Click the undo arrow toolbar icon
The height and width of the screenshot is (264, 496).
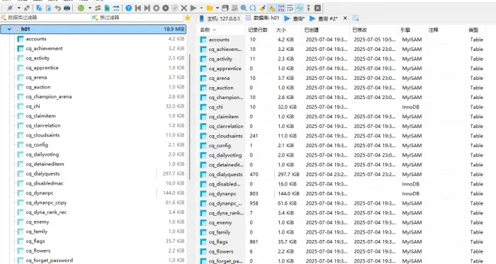pyautogui.click(x=57, y=8)
